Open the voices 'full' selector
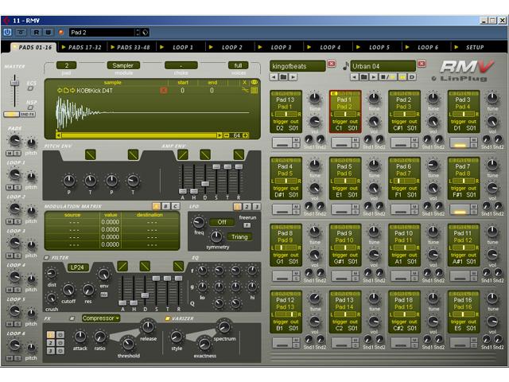The width and height of the screenshot is (509, 382). pyautogui.click(x=238, y=65)
